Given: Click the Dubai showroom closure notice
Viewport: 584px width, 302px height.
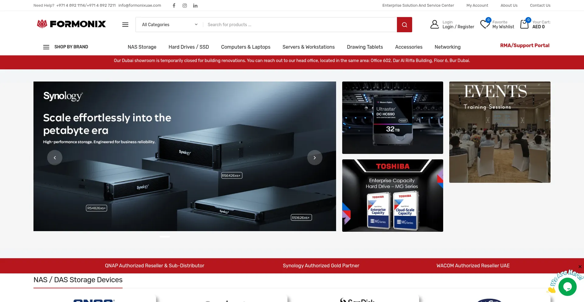Looking at the screenshot, I should coord(292,61).
